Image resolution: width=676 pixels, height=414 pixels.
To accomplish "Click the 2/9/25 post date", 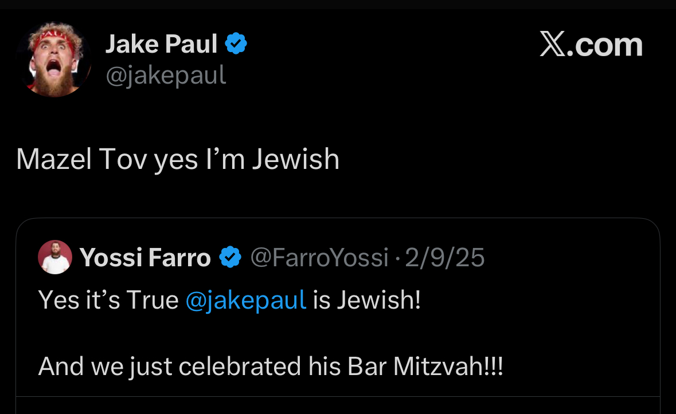I will click(x=445, y=258).
